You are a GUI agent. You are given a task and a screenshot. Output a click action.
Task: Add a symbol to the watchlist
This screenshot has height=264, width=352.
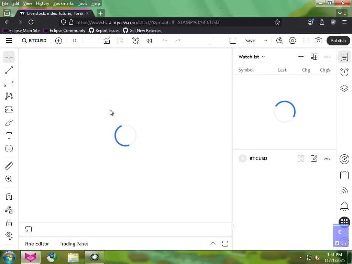pyautogui.click(x=301, y=57)
